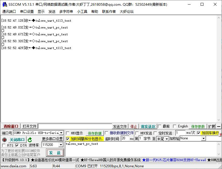
Task: Enable the English language checkbox
Action: point(175,126)
